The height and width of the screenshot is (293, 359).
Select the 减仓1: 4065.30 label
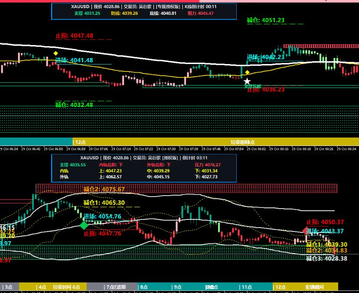pyautogui.click(x=104, y=203)
